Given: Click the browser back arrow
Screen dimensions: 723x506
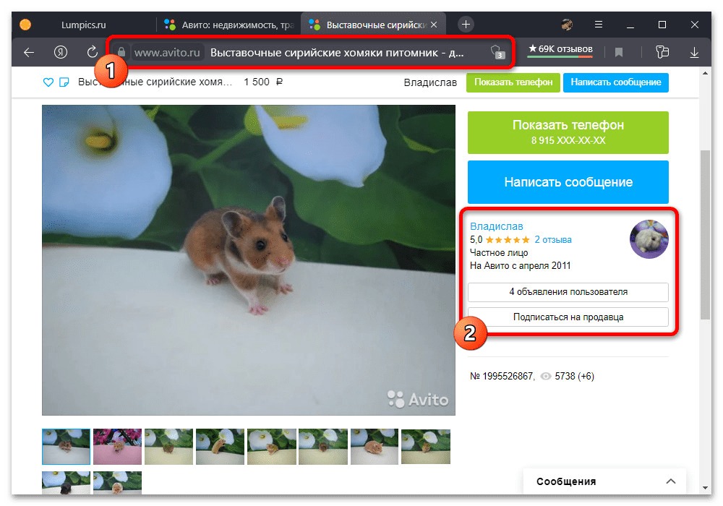Looking at the screenshot, I should 29,52.
